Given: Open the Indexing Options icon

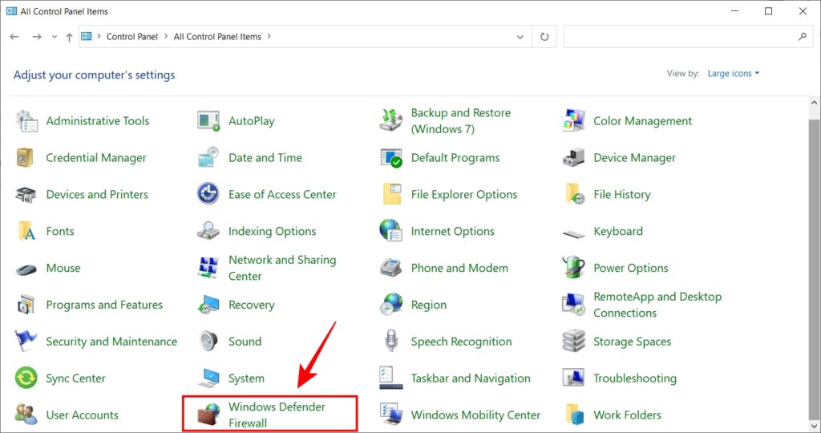Looking at the screenshot, I should tap(208, 231).
